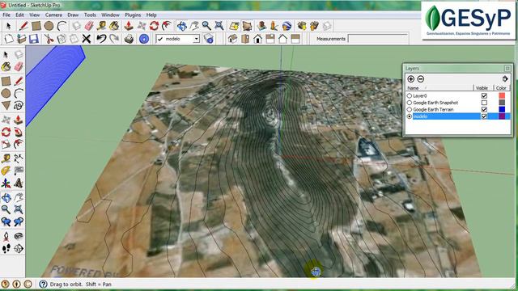Select Zoom Window tool in left toolbar
The width and height of the screenshot is (518, 291).
(19, 209)
